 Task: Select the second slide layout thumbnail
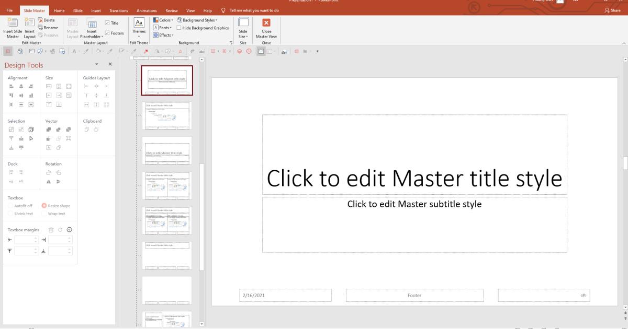click(x=167, y=115)
